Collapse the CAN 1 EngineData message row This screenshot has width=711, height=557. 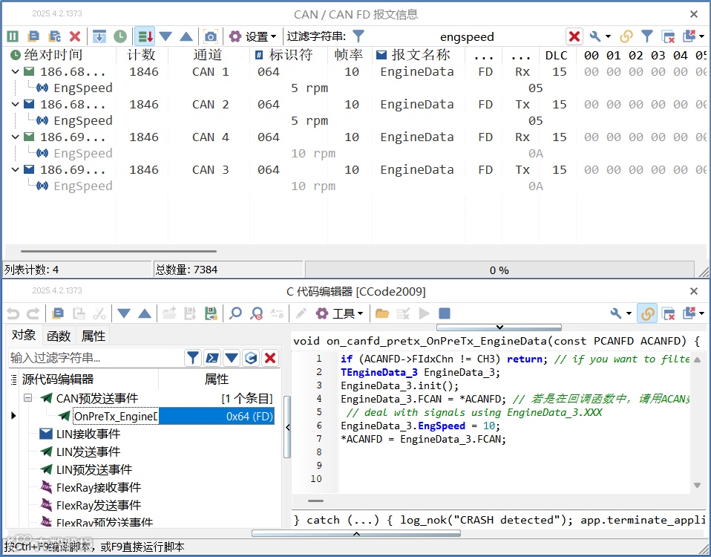point(15,71)
